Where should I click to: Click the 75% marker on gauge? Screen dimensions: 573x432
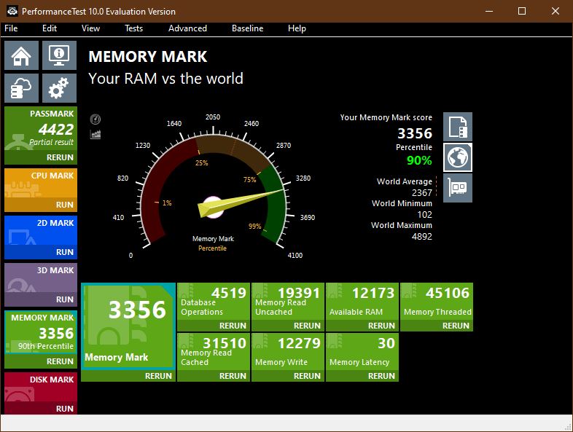tap(249, 179)
